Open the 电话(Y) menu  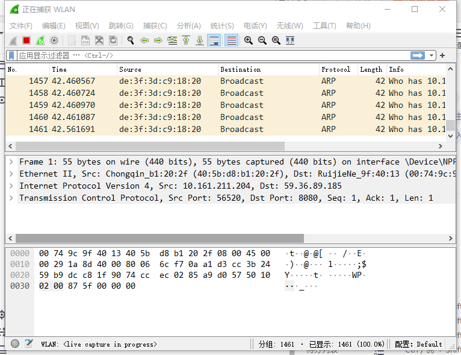click(255, 26)
